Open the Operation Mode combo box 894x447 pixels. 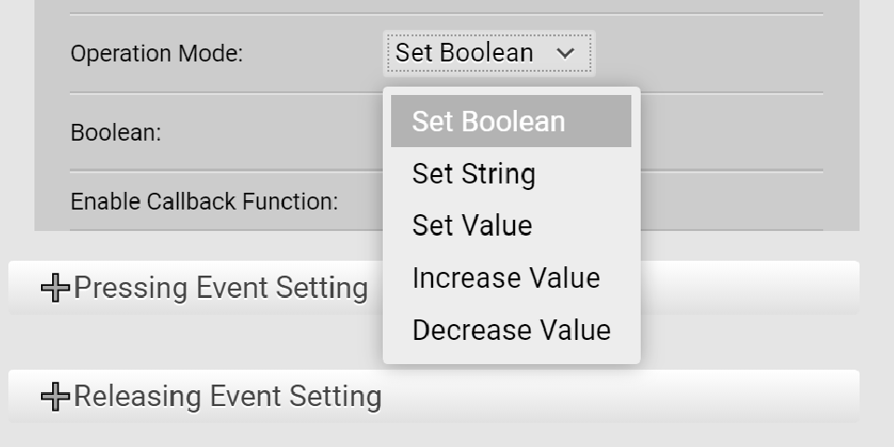[x=489, y=53]
